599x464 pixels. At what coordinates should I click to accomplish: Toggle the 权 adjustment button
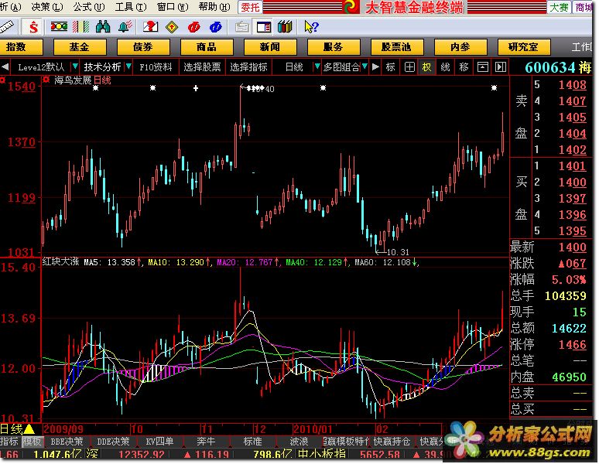(426, 67)
